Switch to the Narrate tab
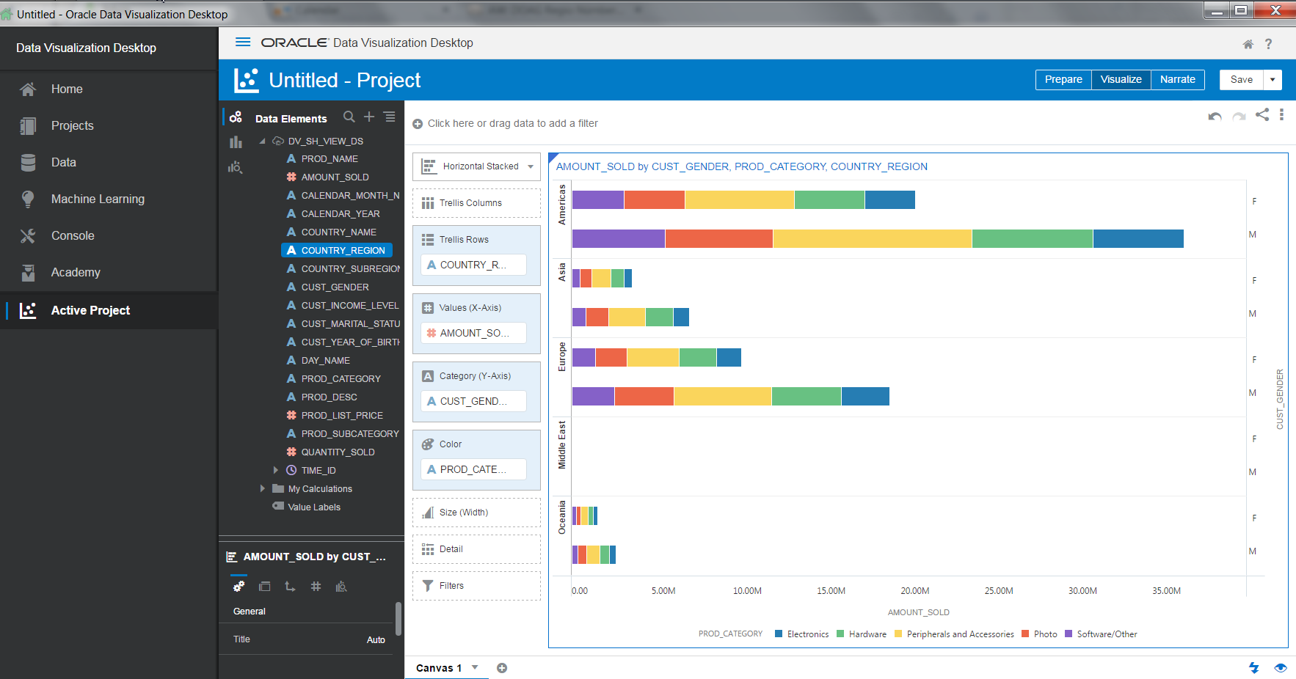This screenshot has height=679, width=1296. 1177,80
